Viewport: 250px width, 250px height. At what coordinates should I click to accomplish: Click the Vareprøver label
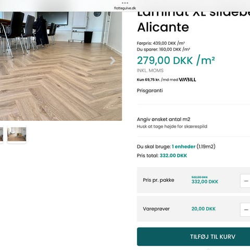pyautogui.click(x=156, y=209)
